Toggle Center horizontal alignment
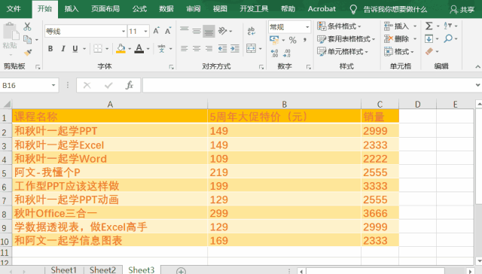482x274 pixels. point(197,48)
